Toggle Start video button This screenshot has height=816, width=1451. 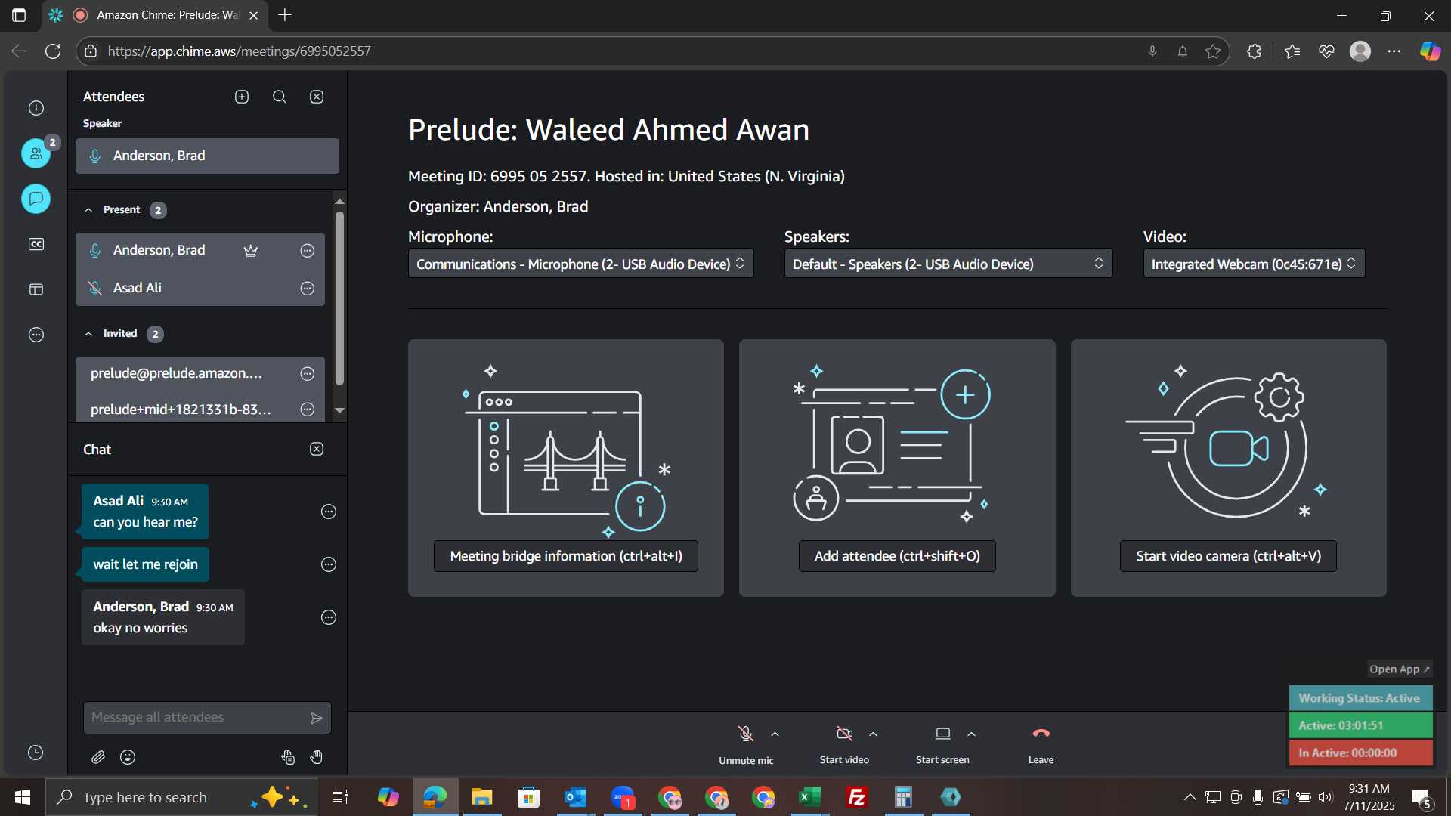click(x=844, y=744)
